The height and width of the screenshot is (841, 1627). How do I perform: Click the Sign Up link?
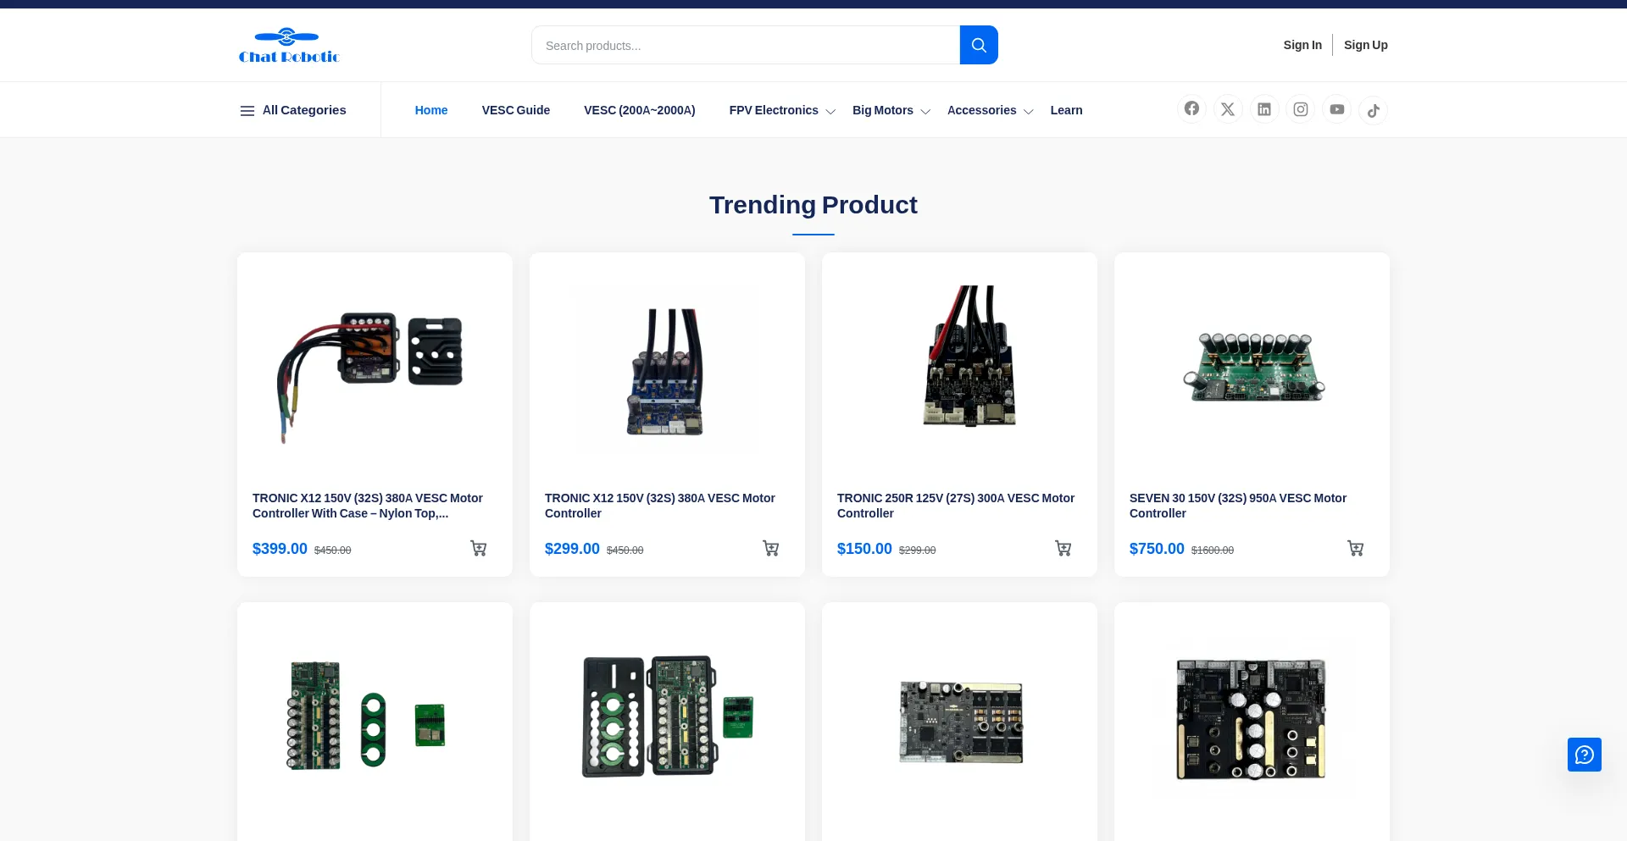tap(1366, 45)
